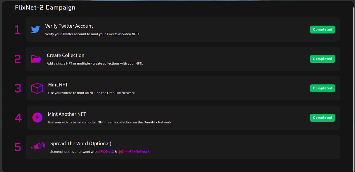The width and height of the screenshot is (355, 172).
Task: Open the #FlixNet2 hashtag link
Action: point(106,151)
